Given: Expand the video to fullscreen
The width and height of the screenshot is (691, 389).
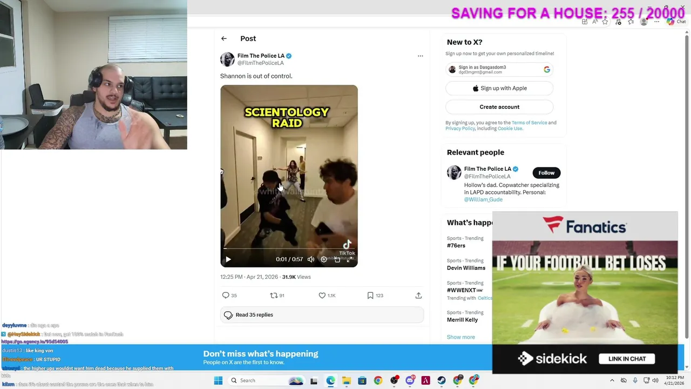Looking at the screenshot, I should pos(350,259).
